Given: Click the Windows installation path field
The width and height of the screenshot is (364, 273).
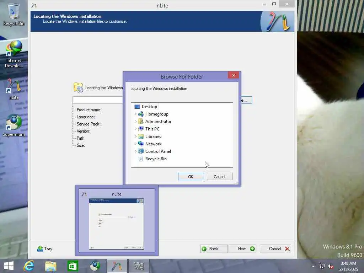Looking at the screenshot, I should [x=97, y=100].
